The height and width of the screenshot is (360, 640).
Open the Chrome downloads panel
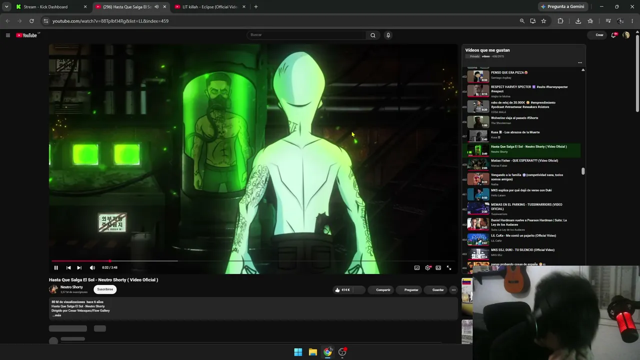[x=578, y=21]
